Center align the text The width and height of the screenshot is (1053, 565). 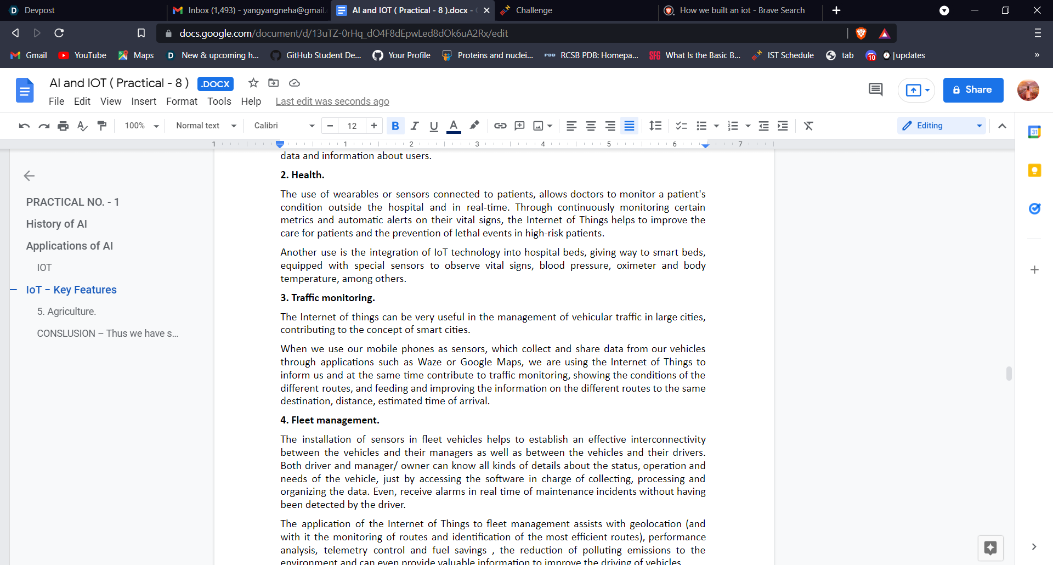[591, 126]
